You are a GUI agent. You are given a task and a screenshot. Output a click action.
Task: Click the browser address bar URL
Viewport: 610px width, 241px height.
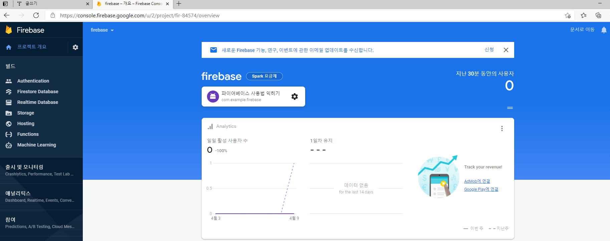(x=140, y=15)
